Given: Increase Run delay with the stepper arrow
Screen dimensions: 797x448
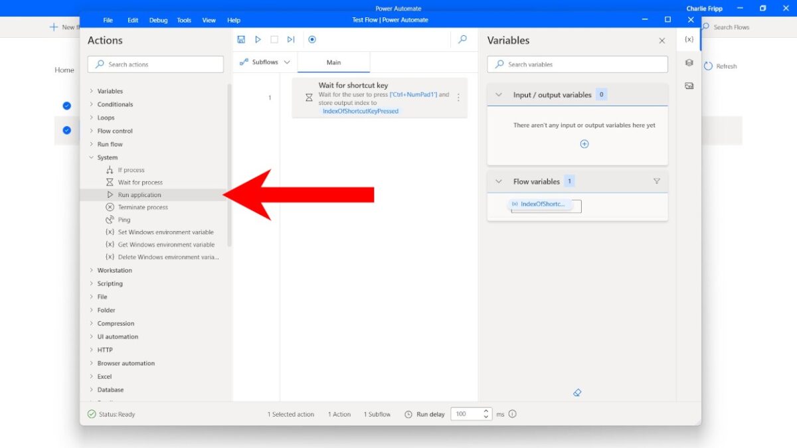Looking at the screenshot, I should (486, 411).
